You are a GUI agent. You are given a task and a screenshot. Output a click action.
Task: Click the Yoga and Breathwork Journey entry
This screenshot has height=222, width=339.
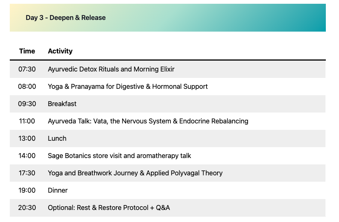point(135,173)
